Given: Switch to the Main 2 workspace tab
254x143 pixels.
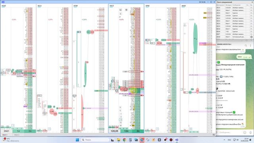Looking at the screenshot, I should (x=17, y=135).
